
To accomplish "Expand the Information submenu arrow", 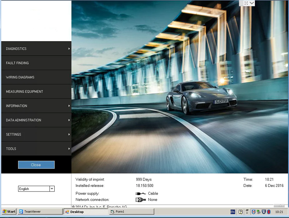I will 69,106.
